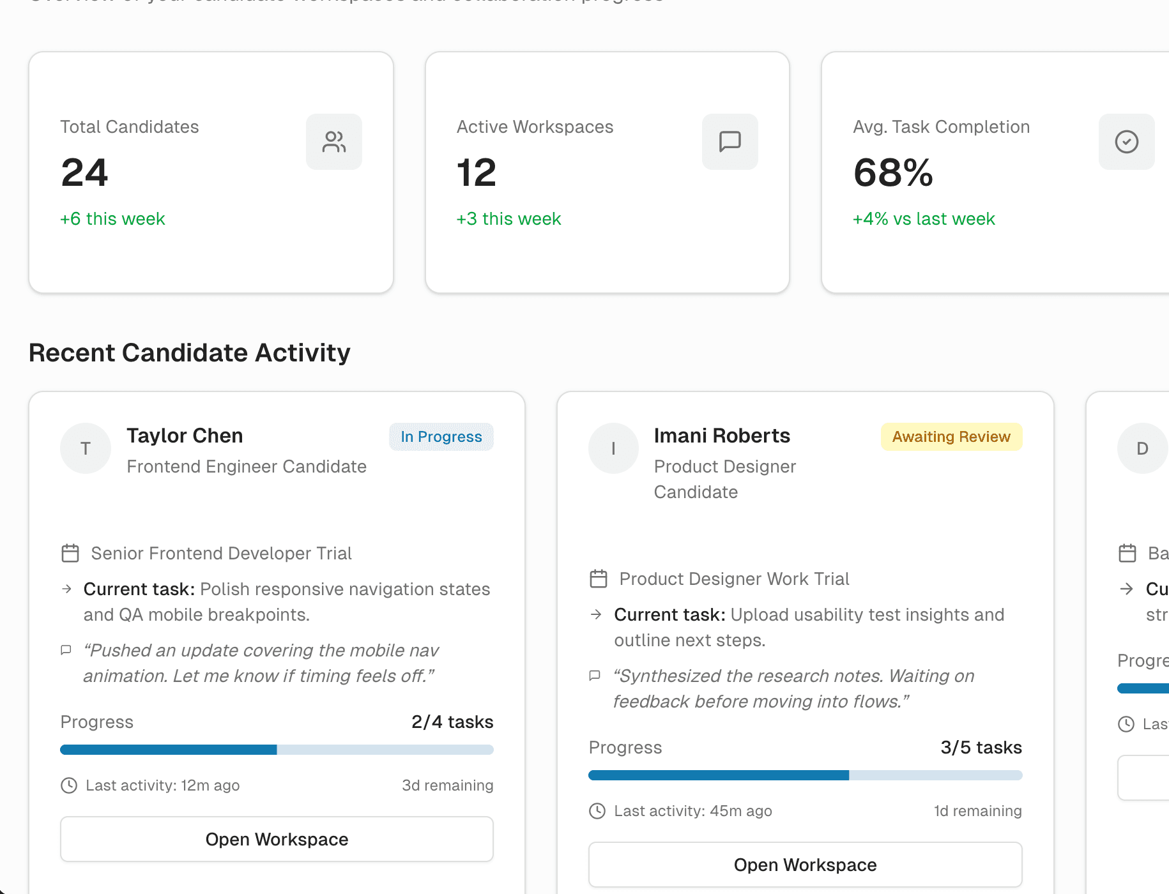Click clock icon next to 45m ago activity
The height and width of the screenshot is (894, 1169).
(x=597, y=811)
